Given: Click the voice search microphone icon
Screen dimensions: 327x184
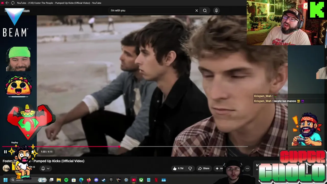Looking at the screenshot, I should pos(216,10).
